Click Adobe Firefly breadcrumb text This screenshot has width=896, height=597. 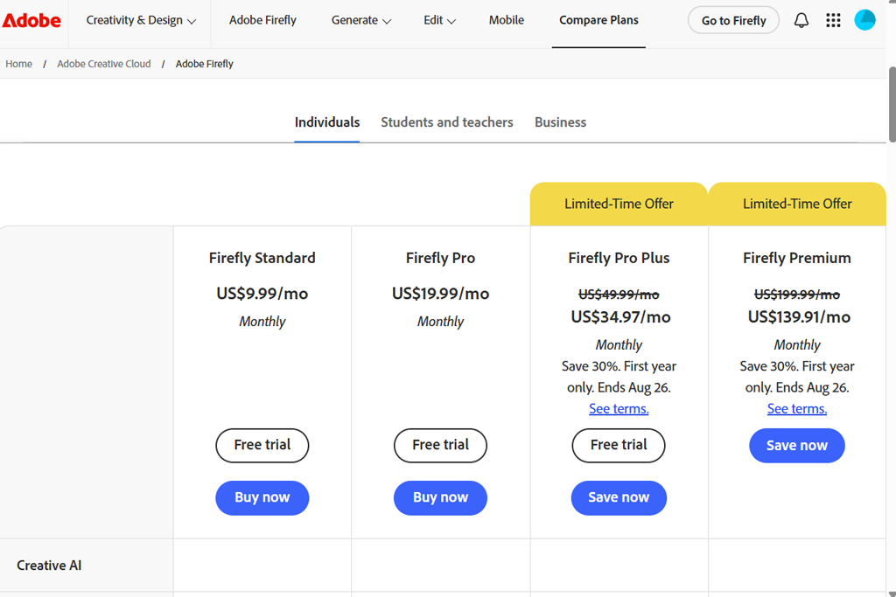point(205,64)
